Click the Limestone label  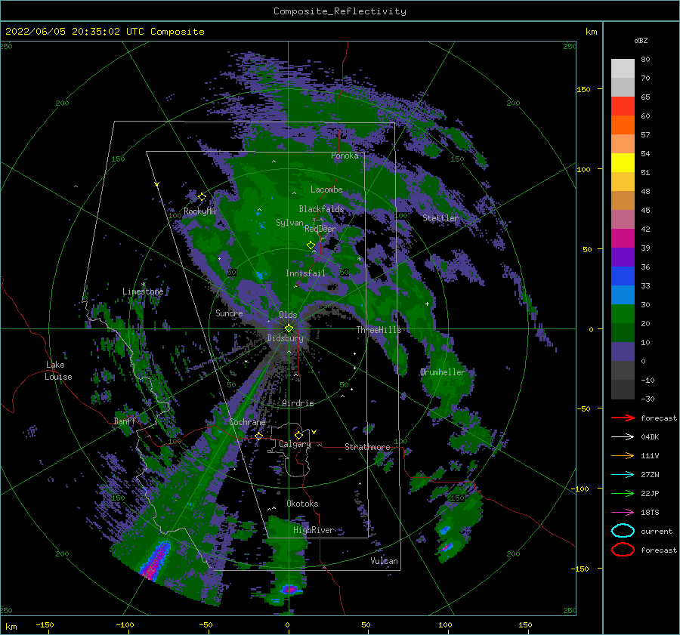(143, 291)
